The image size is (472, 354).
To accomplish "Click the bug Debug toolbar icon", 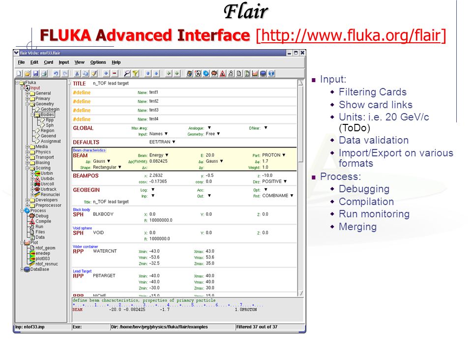I will [214, 73].
